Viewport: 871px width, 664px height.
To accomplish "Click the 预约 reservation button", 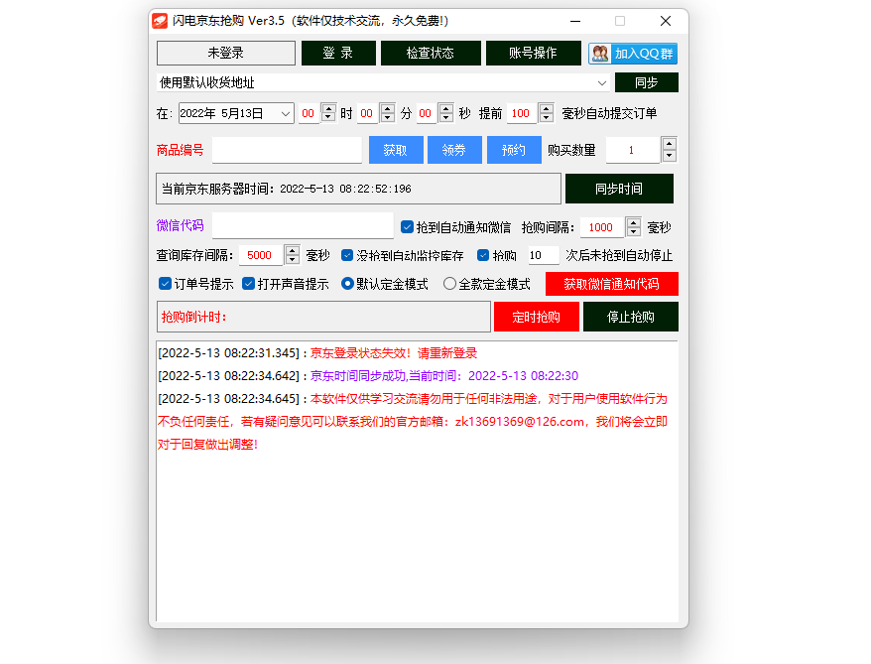I will coord(514,150).
